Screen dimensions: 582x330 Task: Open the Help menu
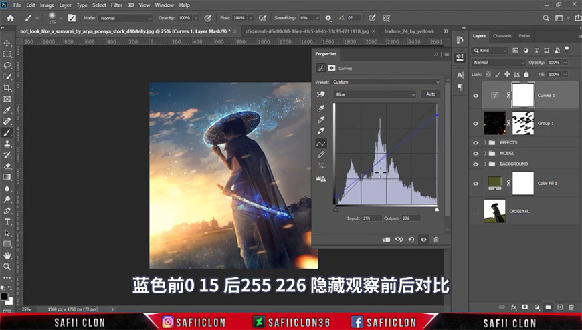click(x=184, y=5)
